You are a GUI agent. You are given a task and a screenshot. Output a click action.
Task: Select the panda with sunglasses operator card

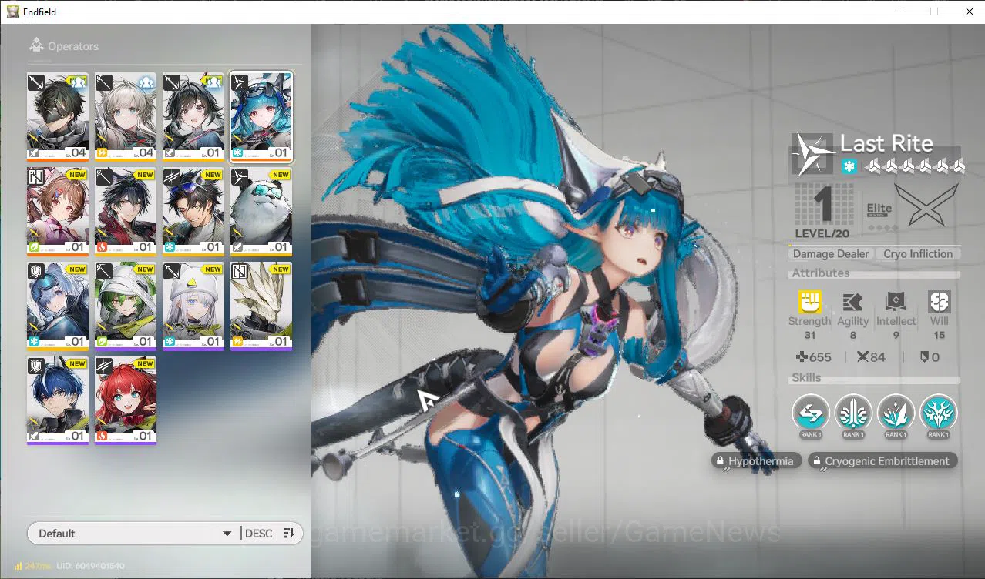(261, 212)
